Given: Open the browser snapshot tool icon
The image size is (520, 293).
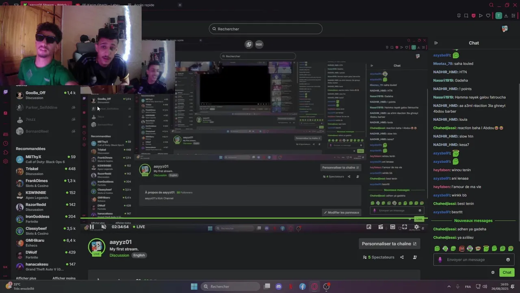Looking at the screenshot, I should [x=466, y=15].
